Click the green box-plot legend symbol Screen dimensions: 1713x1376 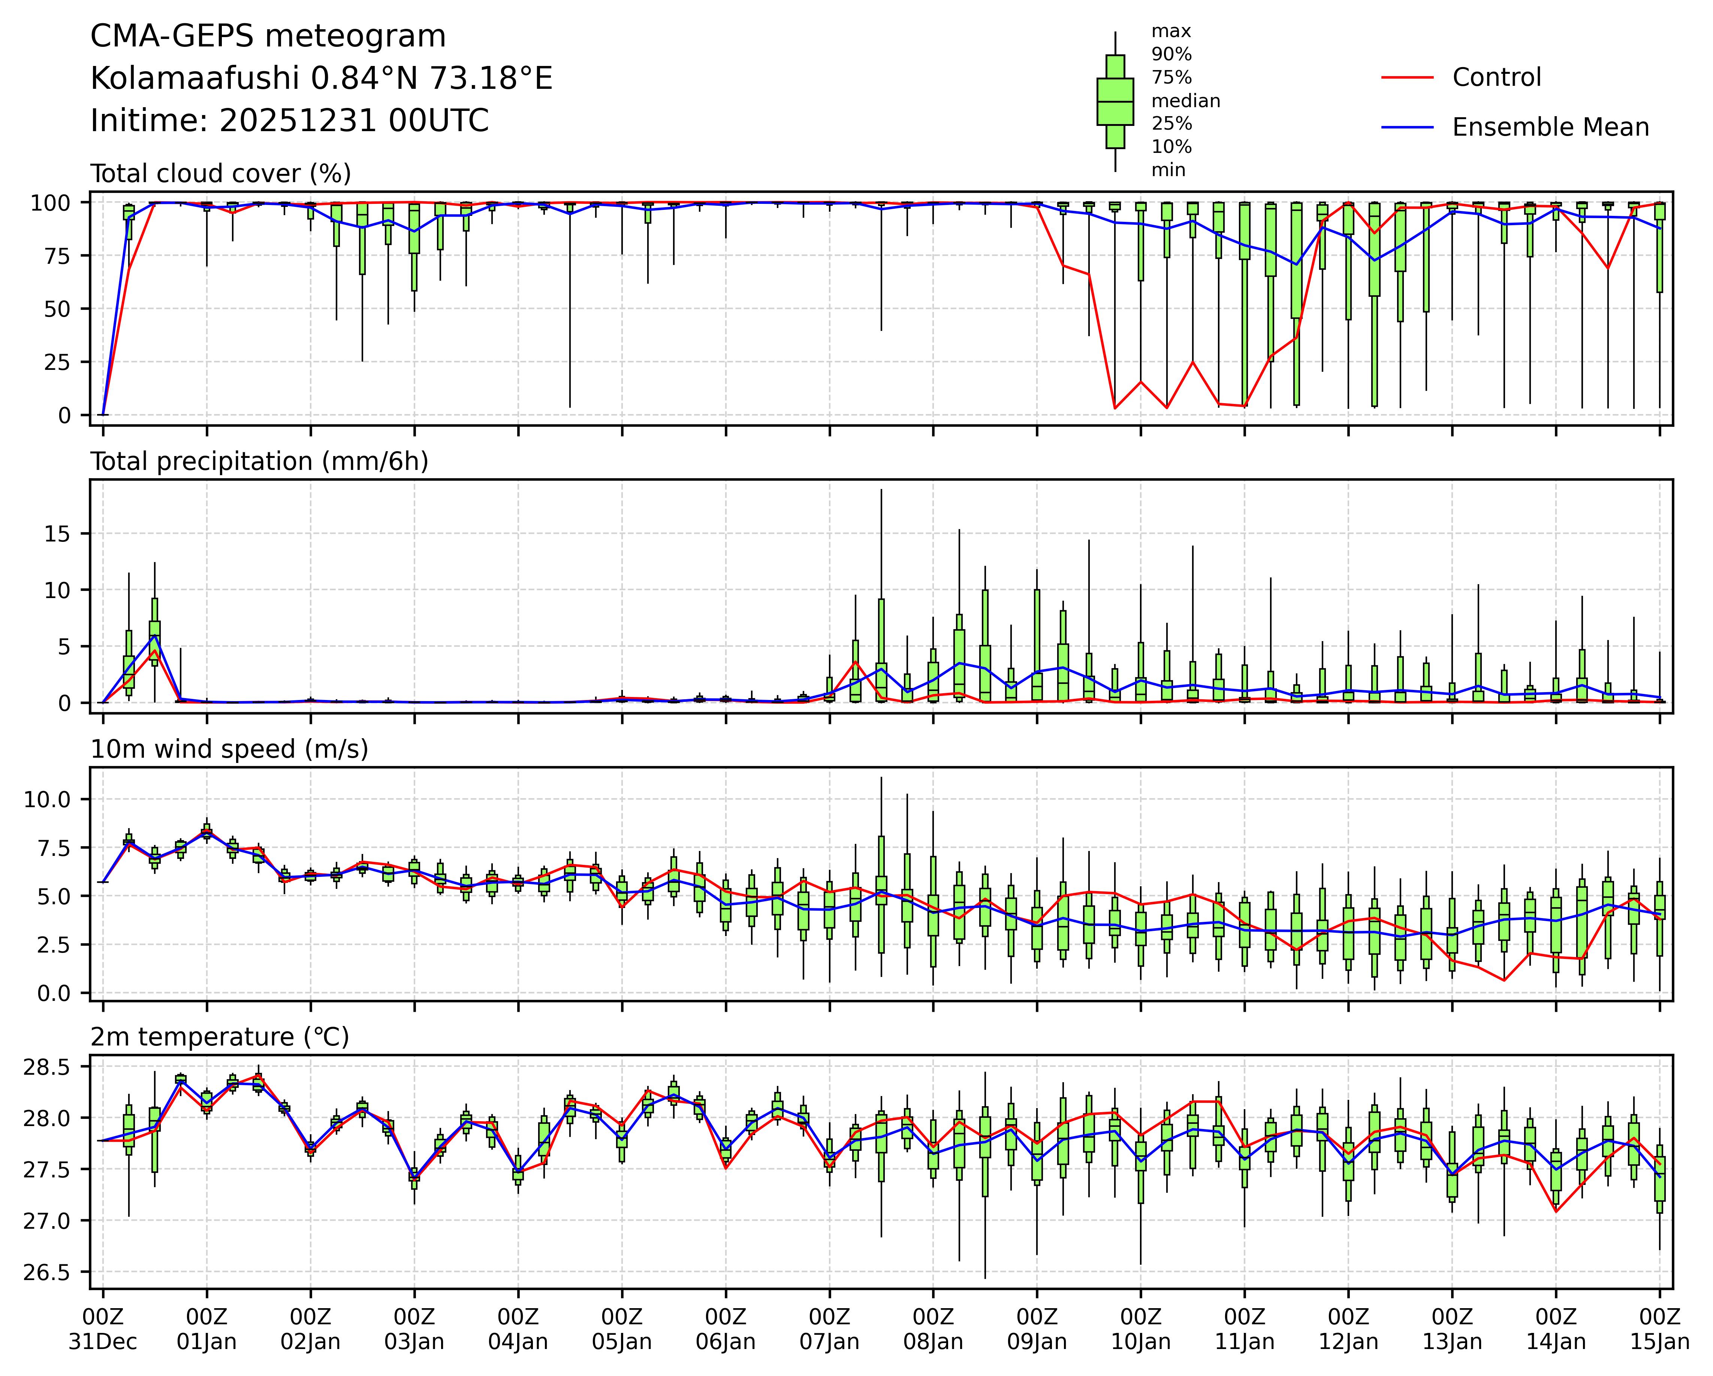[1115, 102]
